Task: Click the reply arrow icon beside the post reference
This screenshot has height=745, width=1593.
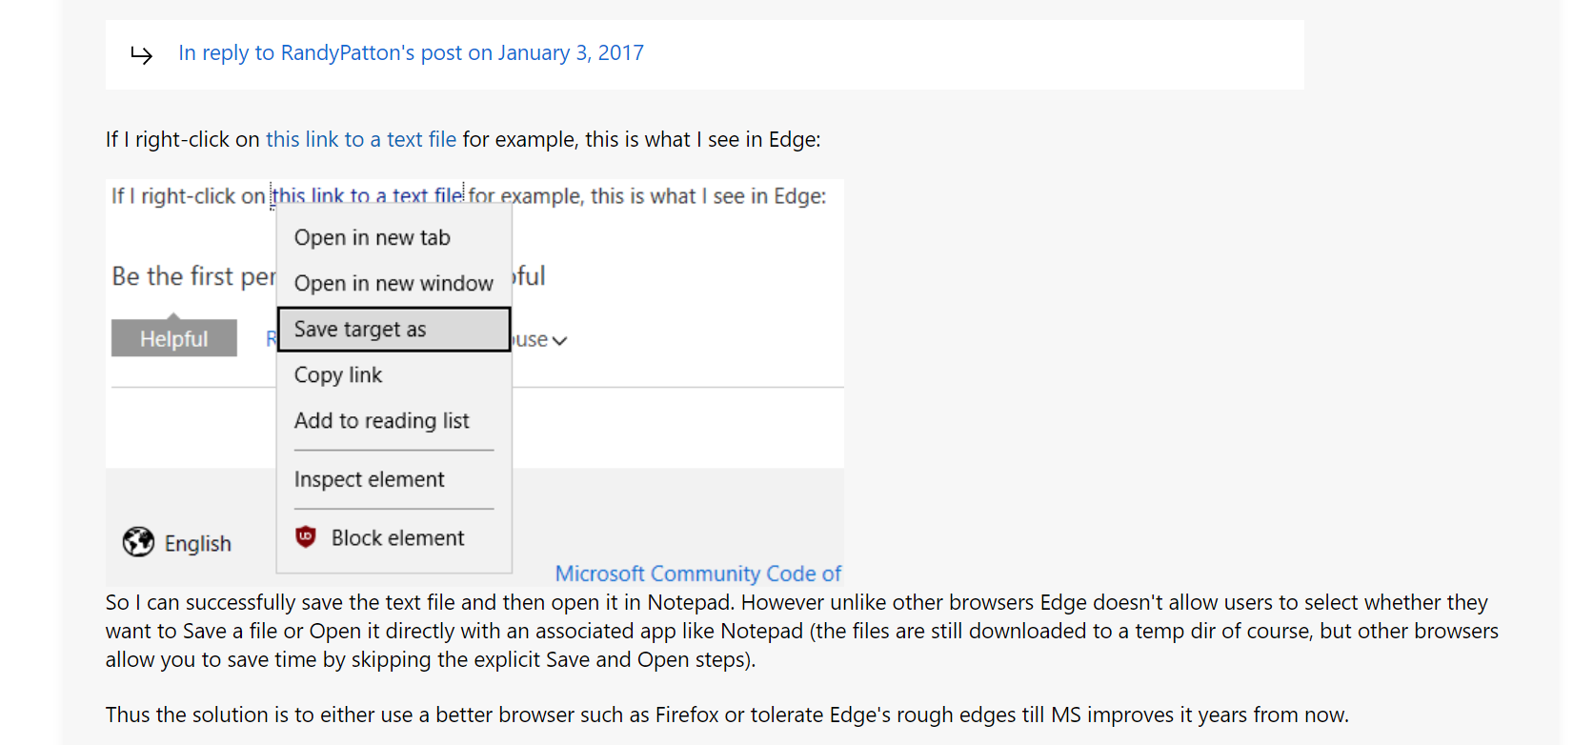Action: coord(141,55)
